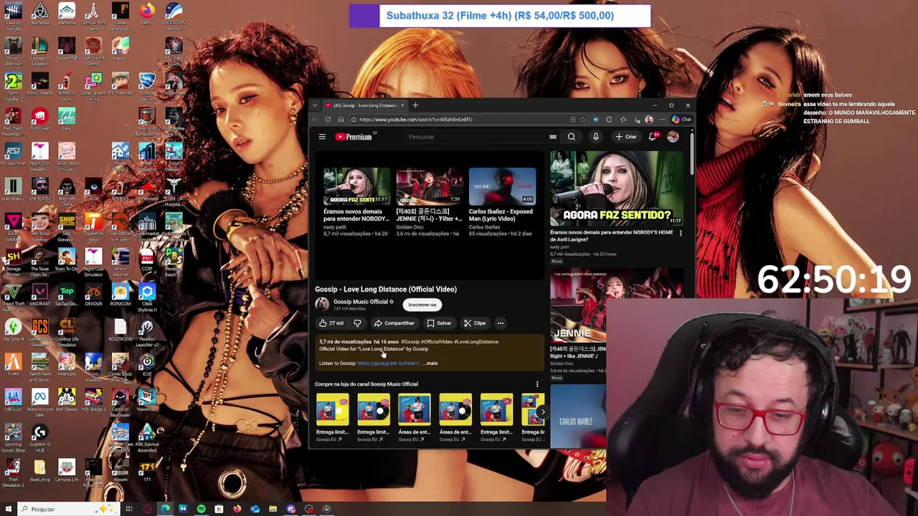Dislike the Gossip video
This screenshot has width=918, height=516.
[357, 323]
